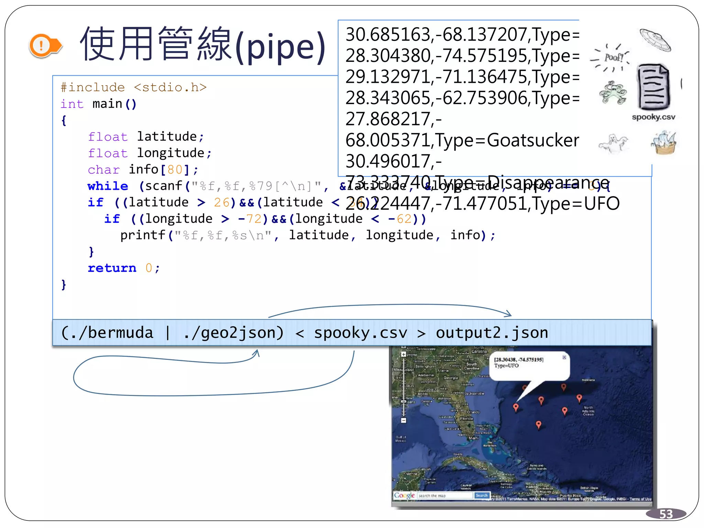Click the 'float longitude;' declaration
The image size is (704, 528).
[150, 153]
